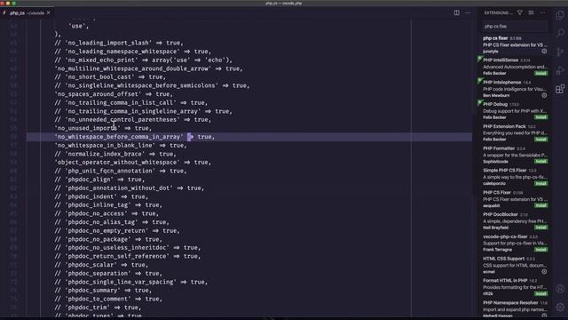Click the 'no_whitespace_before_comma_in_array' line
568x320 pixels.
pos(134,137)
